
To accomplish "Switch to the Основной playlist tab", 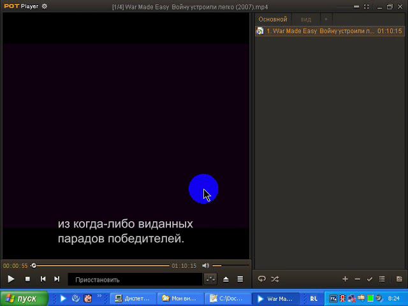I will click(273, 19).
